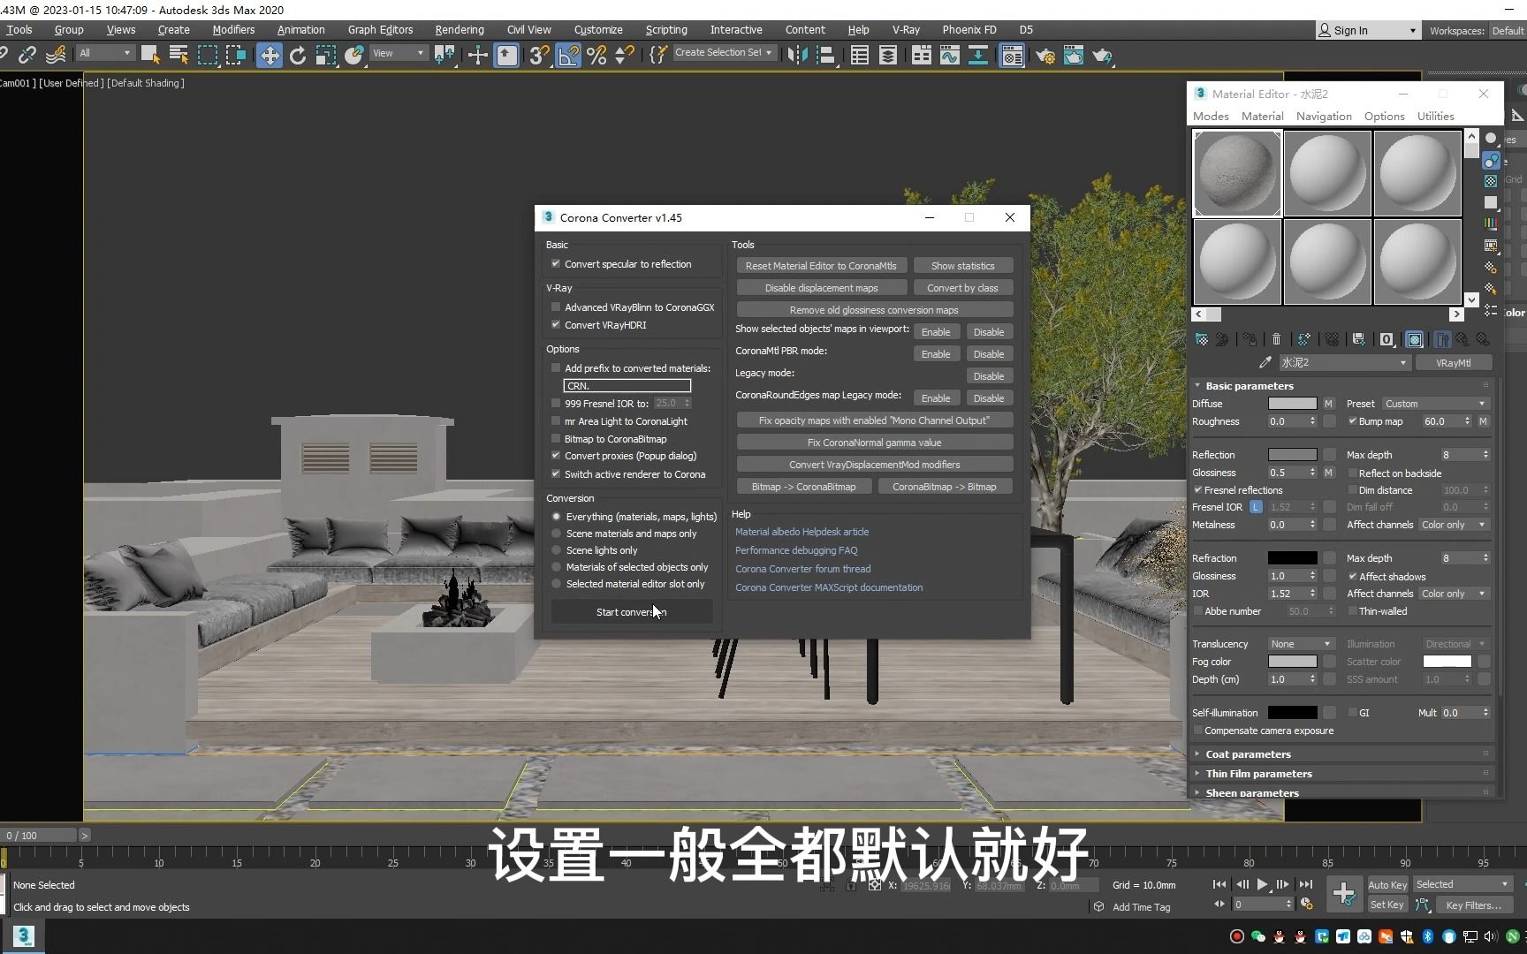Click Render Production teapot icon
Viewport: 1527px width, 954px height.
point(1102,56)
